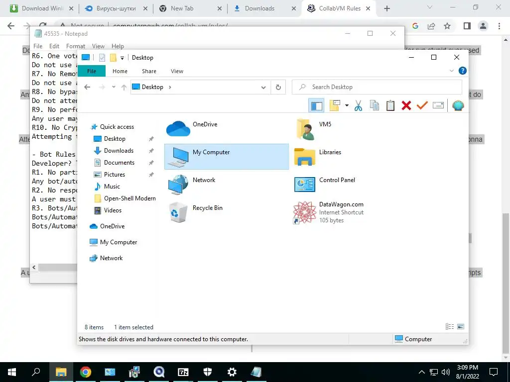Bookmark this page star icon
510x382 pixels.
click(448, 26)
